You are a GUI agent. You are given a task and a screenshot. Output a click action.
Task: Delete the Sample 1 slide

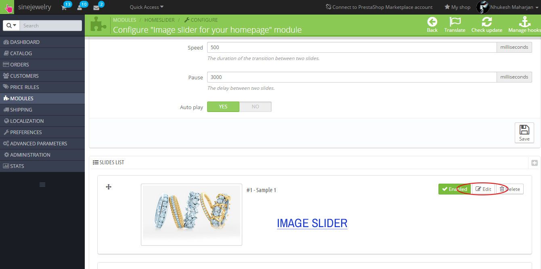tap(510, 189)
